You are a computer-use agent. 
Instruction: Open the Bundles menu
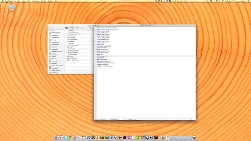(43, 1)
